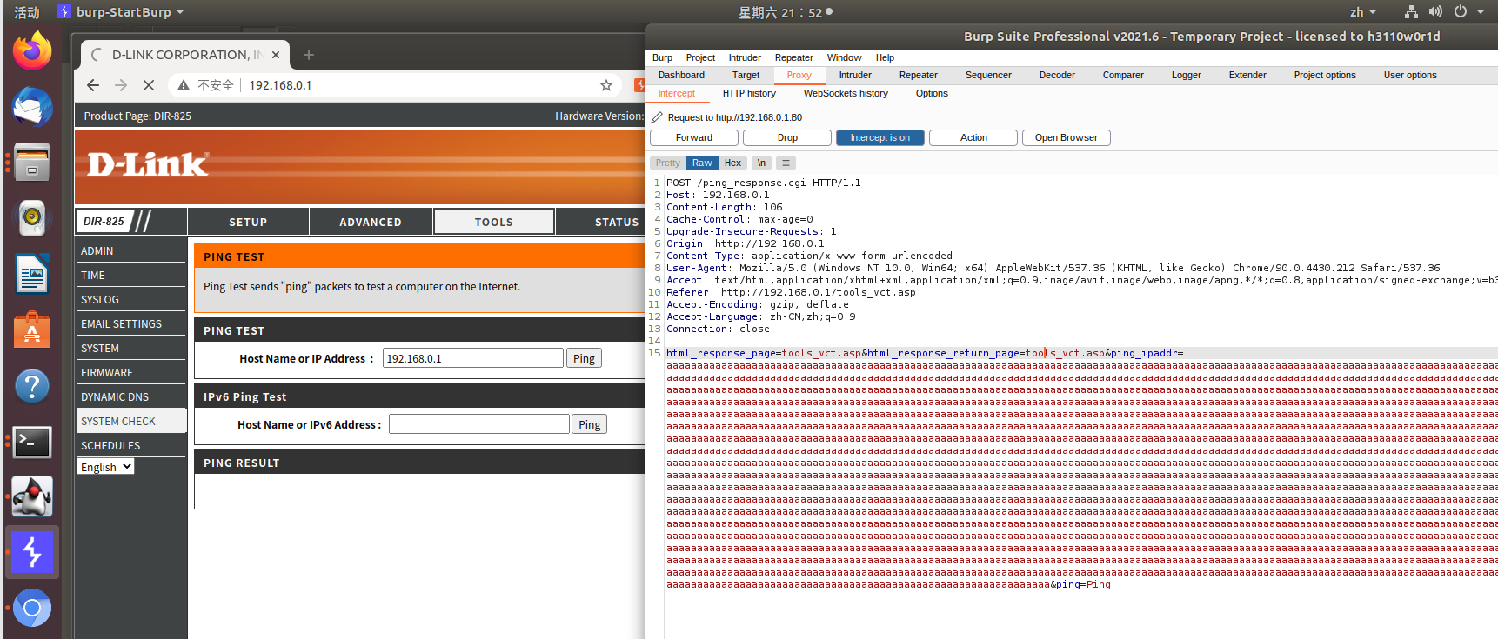The width and height of the screenshot is (1498, 639).
Task: Open Rhythmbox music player from dock
Action: click(x=32, y=218)
